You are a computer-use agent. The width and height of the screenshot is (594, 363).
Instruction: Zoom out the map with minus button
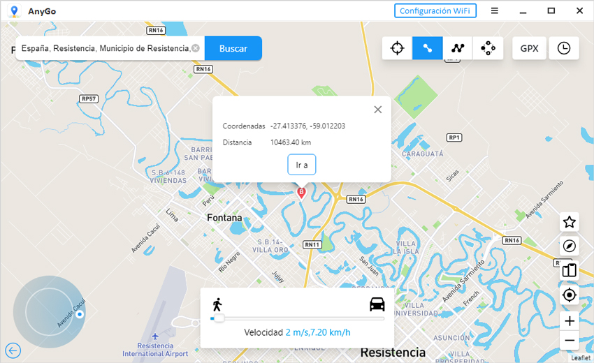pos(569,340)
